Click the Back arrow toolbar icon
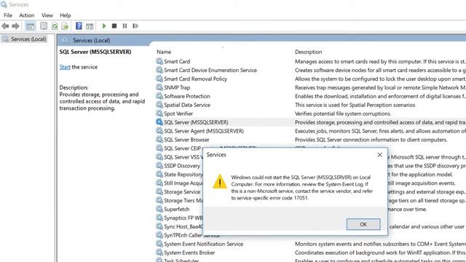 tap(5, 26)
